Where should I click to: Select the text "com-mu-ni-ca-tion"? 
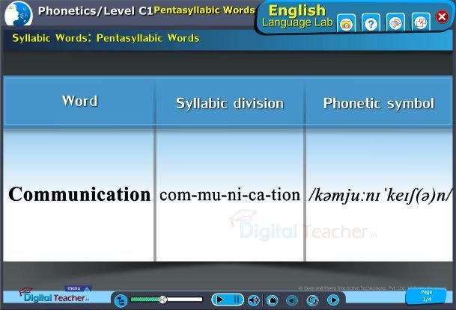tap(230, 194)
